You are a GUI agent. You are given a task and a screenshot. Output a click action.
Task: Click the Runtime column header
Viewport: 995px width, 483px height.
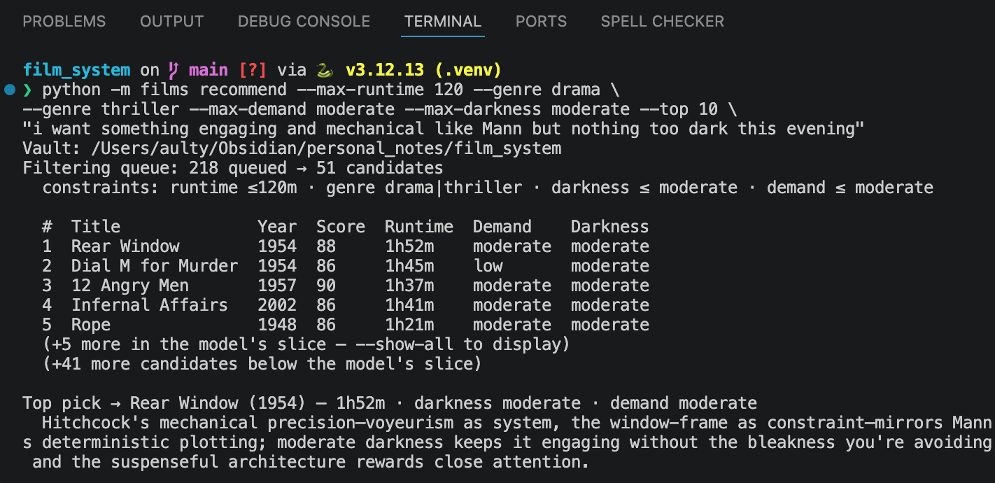point(419,227)
